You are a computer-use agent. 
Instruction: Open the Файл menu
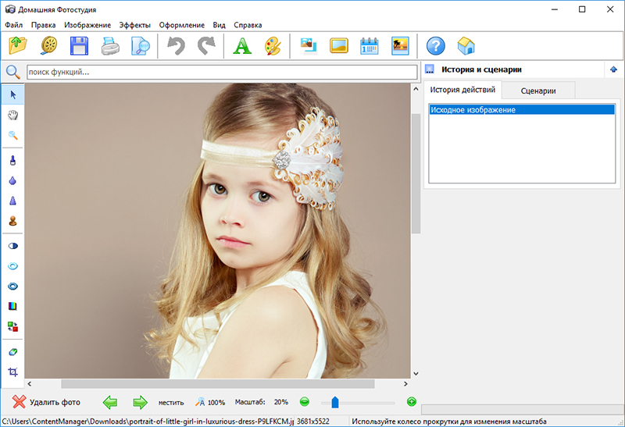(x=13, y=25)
